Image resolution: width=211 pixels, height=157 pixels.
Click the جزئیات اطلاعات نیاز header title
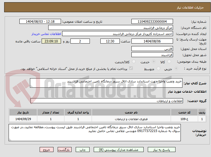190,7
